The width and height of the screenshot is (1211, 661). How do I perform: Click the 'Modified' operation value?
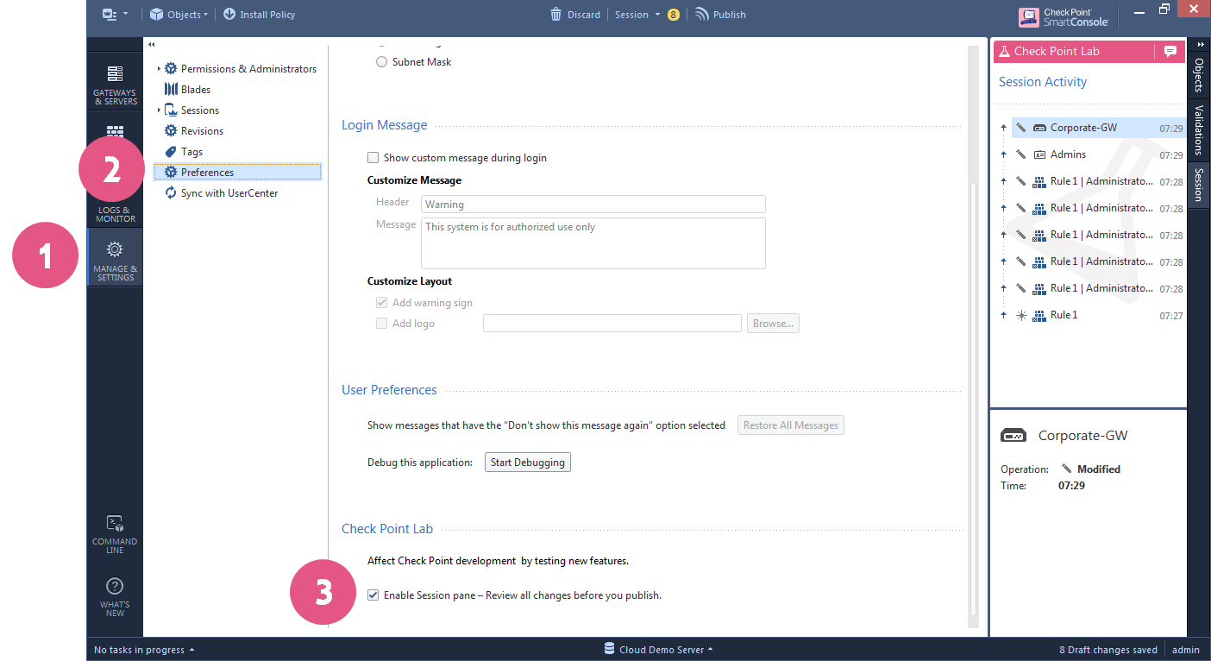click(1099, 469)
